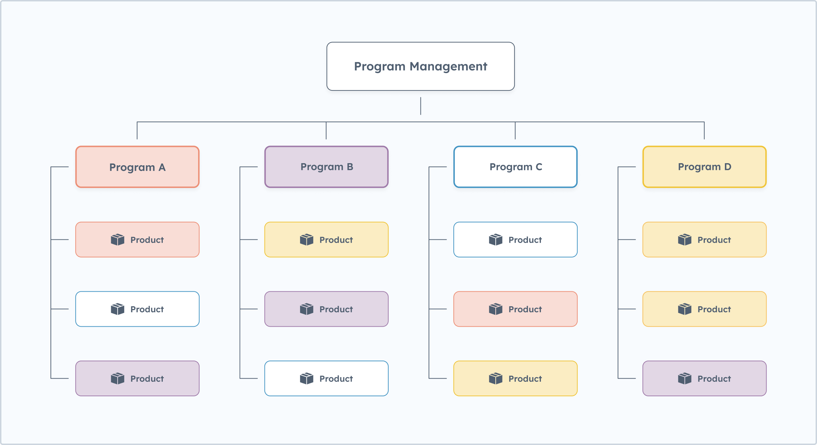Click the box icon in Program C's white Product

click(x=496, y=240)
